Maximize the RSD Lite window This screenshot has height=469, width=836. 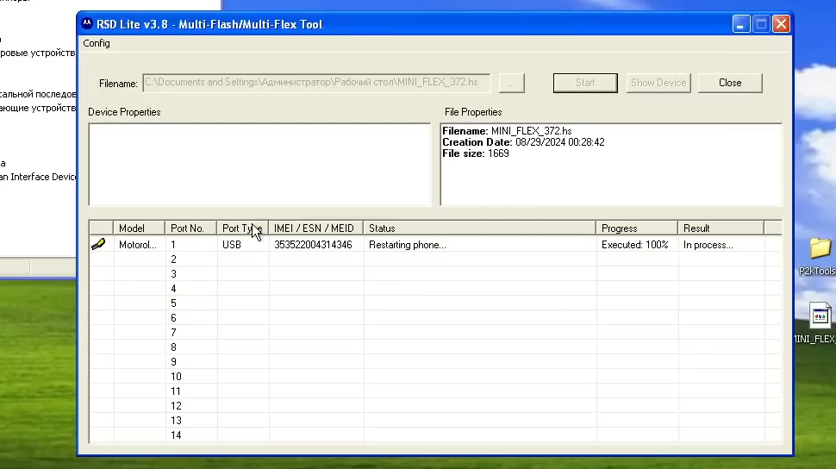click(761, 24)
